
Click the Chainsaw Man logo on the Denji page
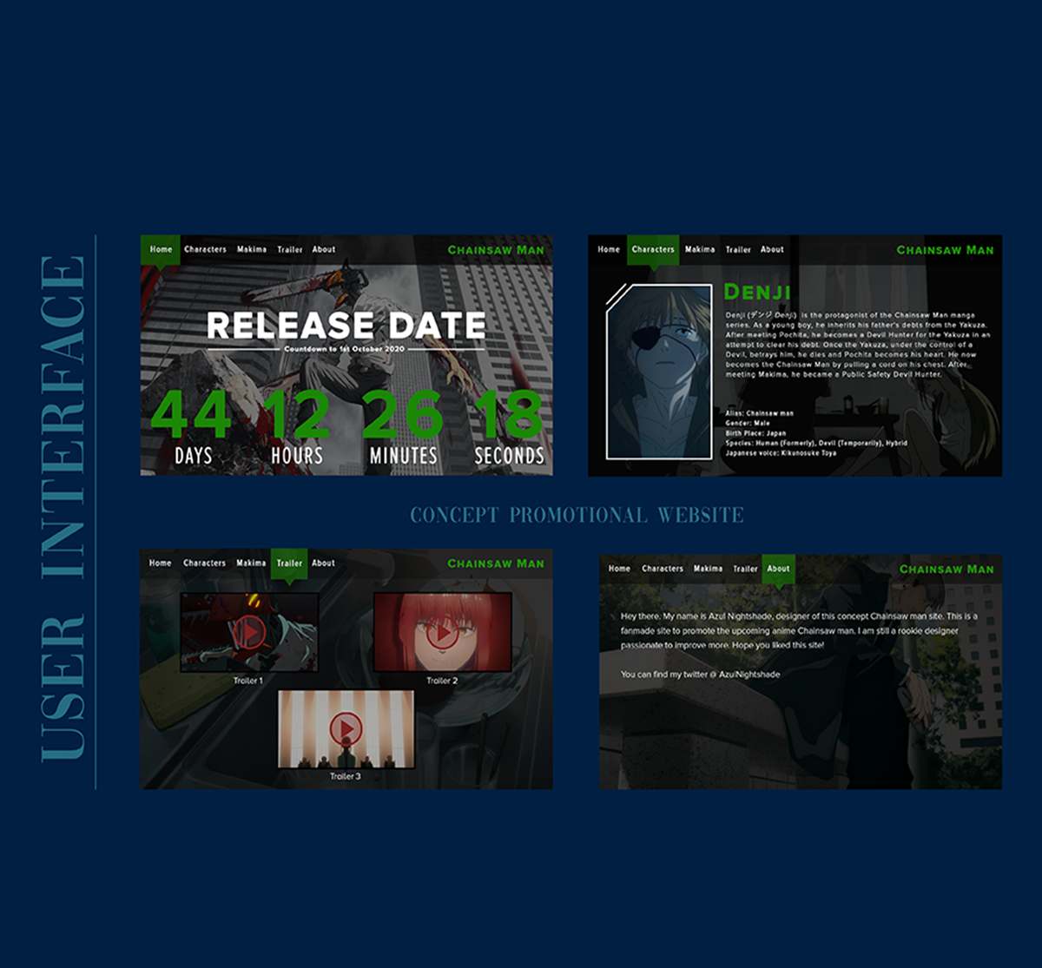point(945,250)
